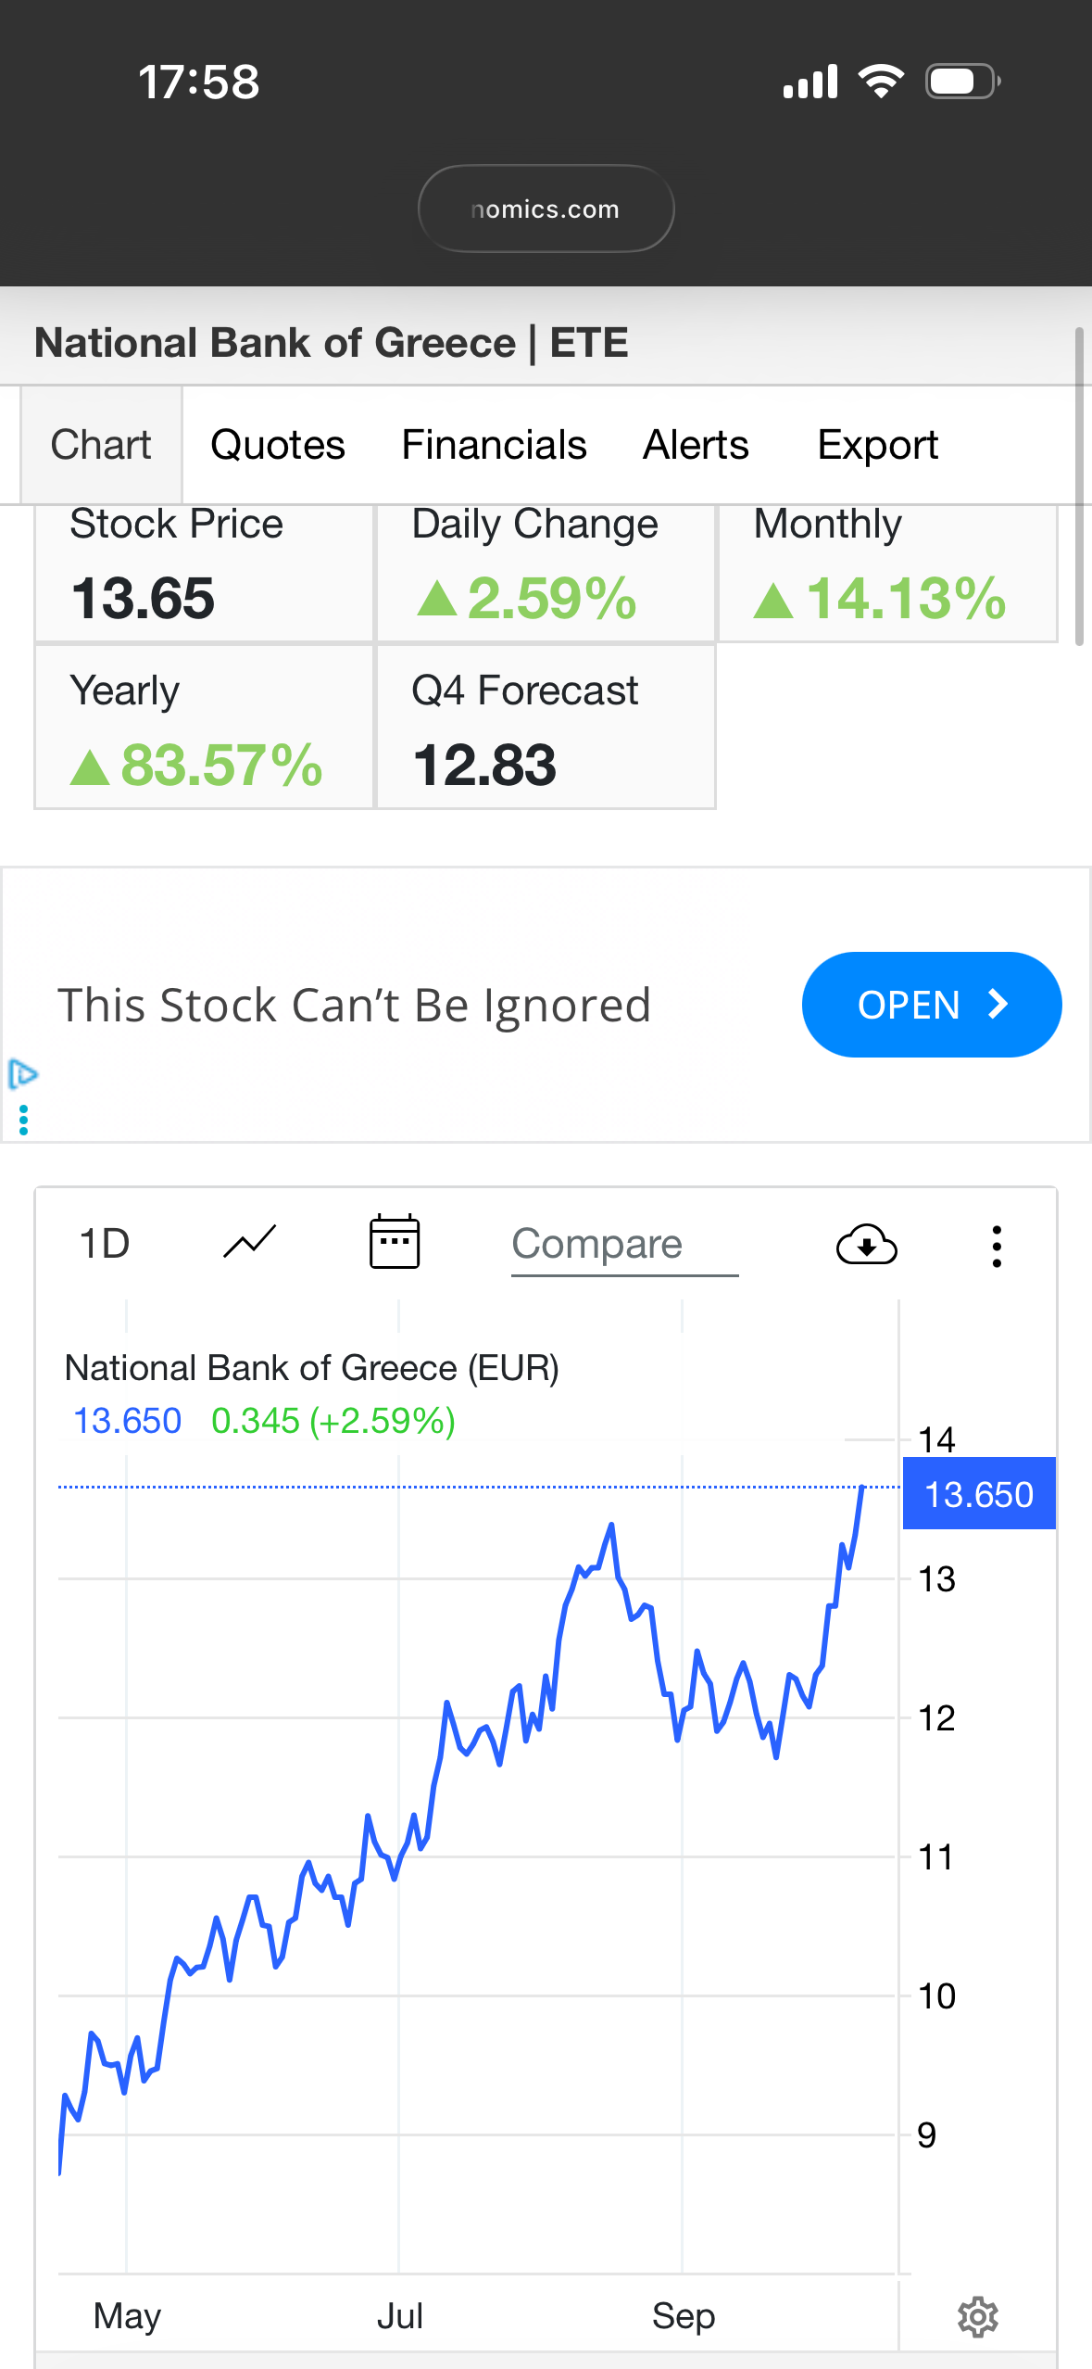Viewport: 1092px width, 2369px height.
Task: Open the Alerts tab
Action: [696, 446]
